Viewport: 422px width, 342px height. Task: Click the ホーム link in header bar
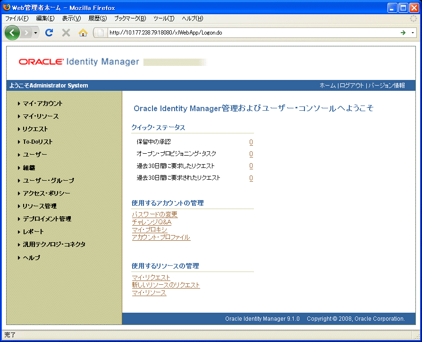[x=328, y=86]
